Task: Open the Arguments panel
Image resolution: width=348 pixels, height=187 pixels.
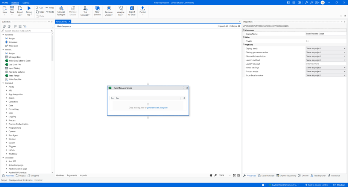Action: [x=72, y=175]
